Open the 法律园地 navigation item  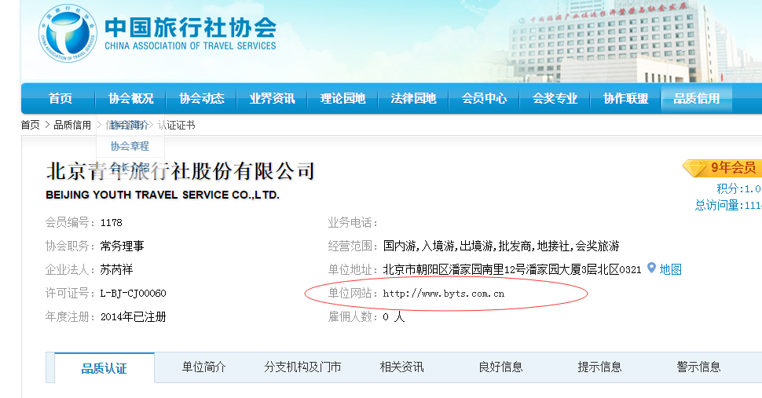pyautogui.click(x=414, y=98)
